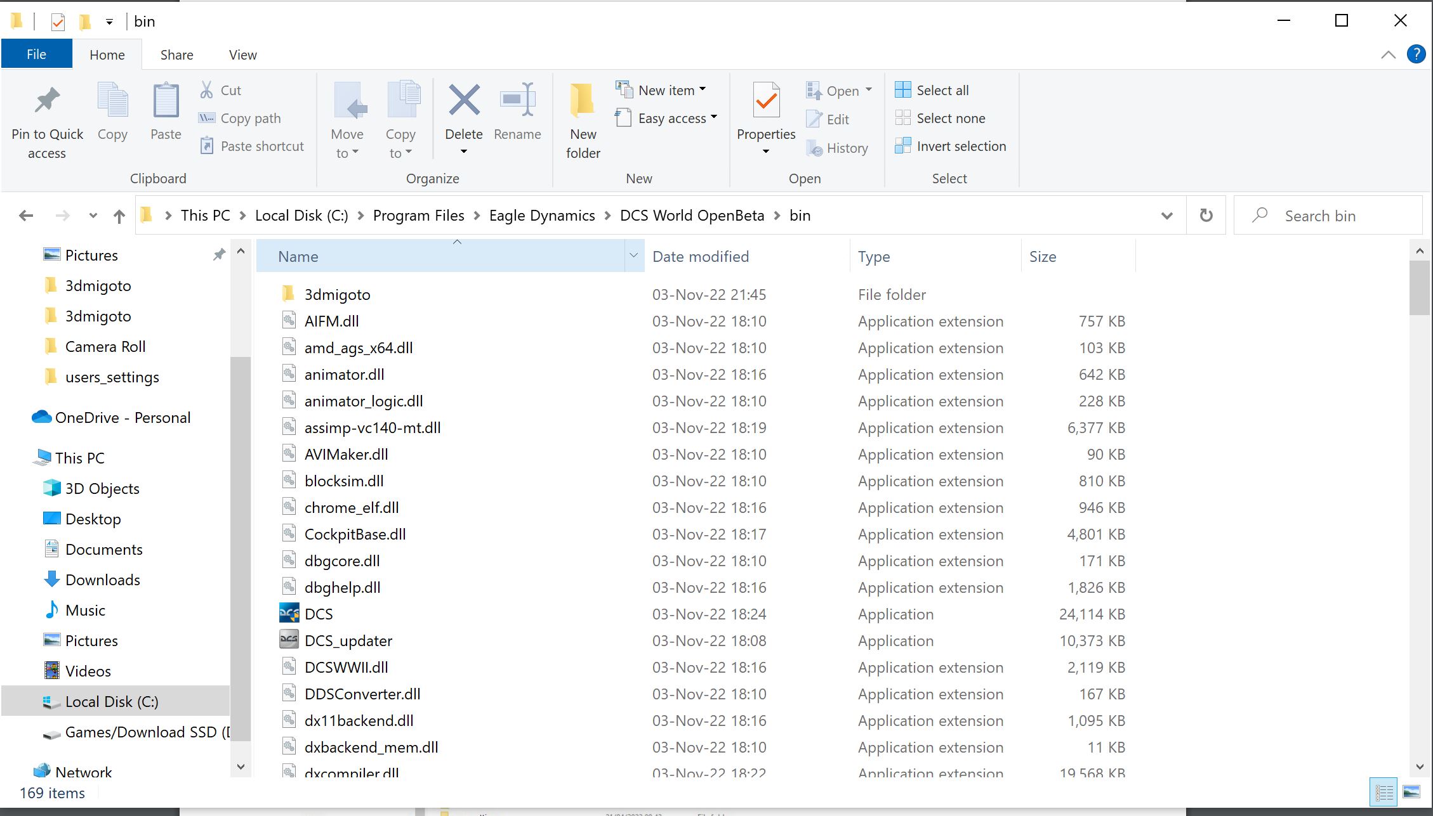Switch to Large icons view in status bar
This screenshot has height=816, width=1433.
pos(1411,792)
